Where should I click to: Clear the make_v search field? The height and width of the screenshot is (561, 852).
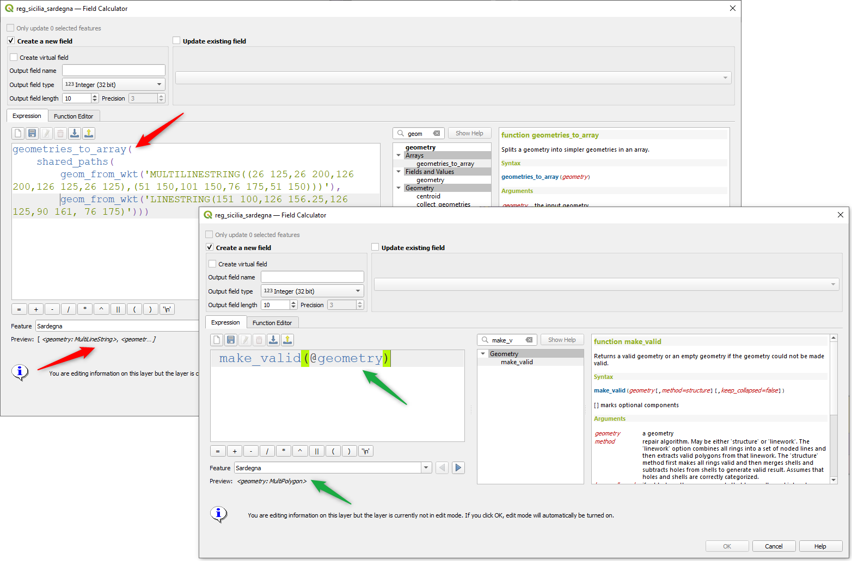tap(529, 340)
